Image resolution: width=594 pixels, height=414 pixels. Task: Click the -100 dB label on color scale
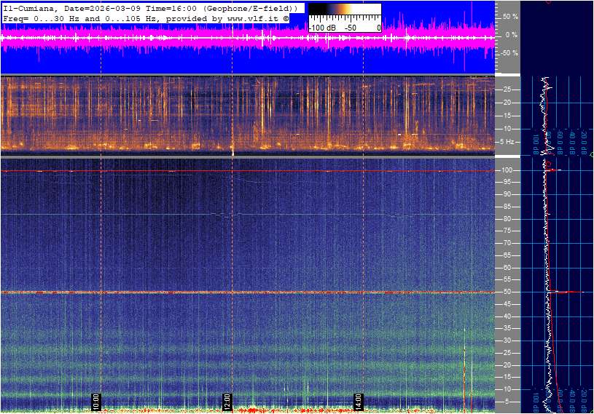[320, 28]
